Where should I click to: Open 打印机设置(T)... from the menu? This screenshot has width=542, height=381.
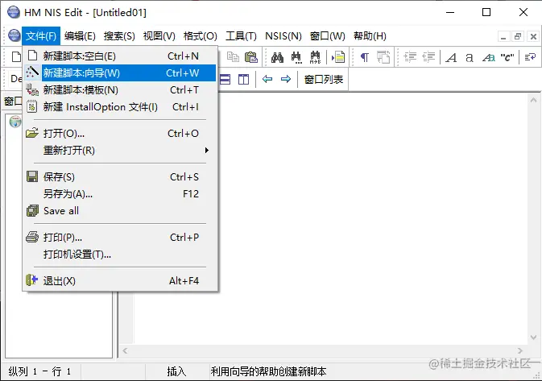pyautogui.click(x=120, y=255)
